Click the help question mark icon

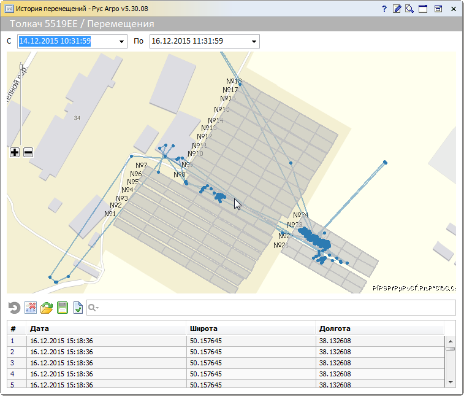pyautogui.click(x=384, y=9)
